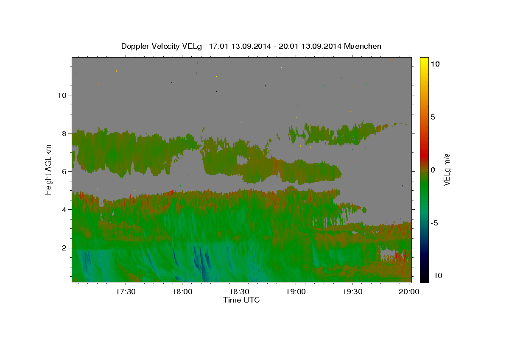Select the 18:00 time tick label
Viewport: 509px width, 339px height.
tap(182, 292)
